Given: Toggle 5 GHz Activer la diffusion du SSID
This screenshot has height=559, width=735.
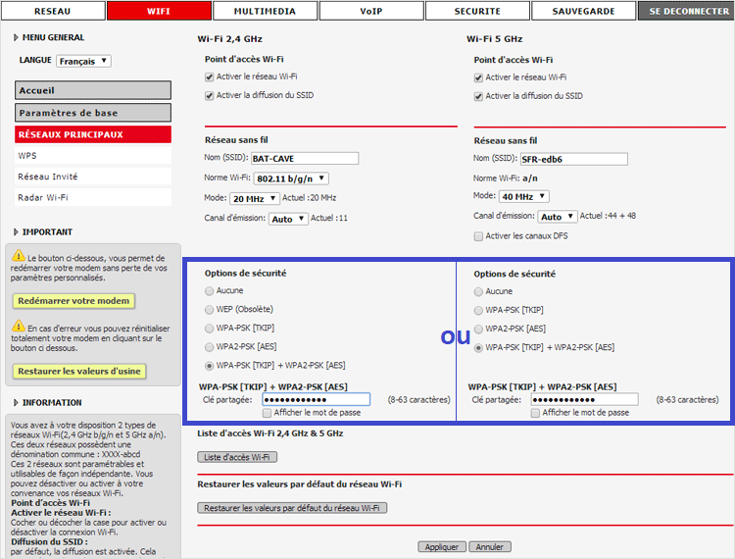Looking at the screenshot, I should coord(479,96).
